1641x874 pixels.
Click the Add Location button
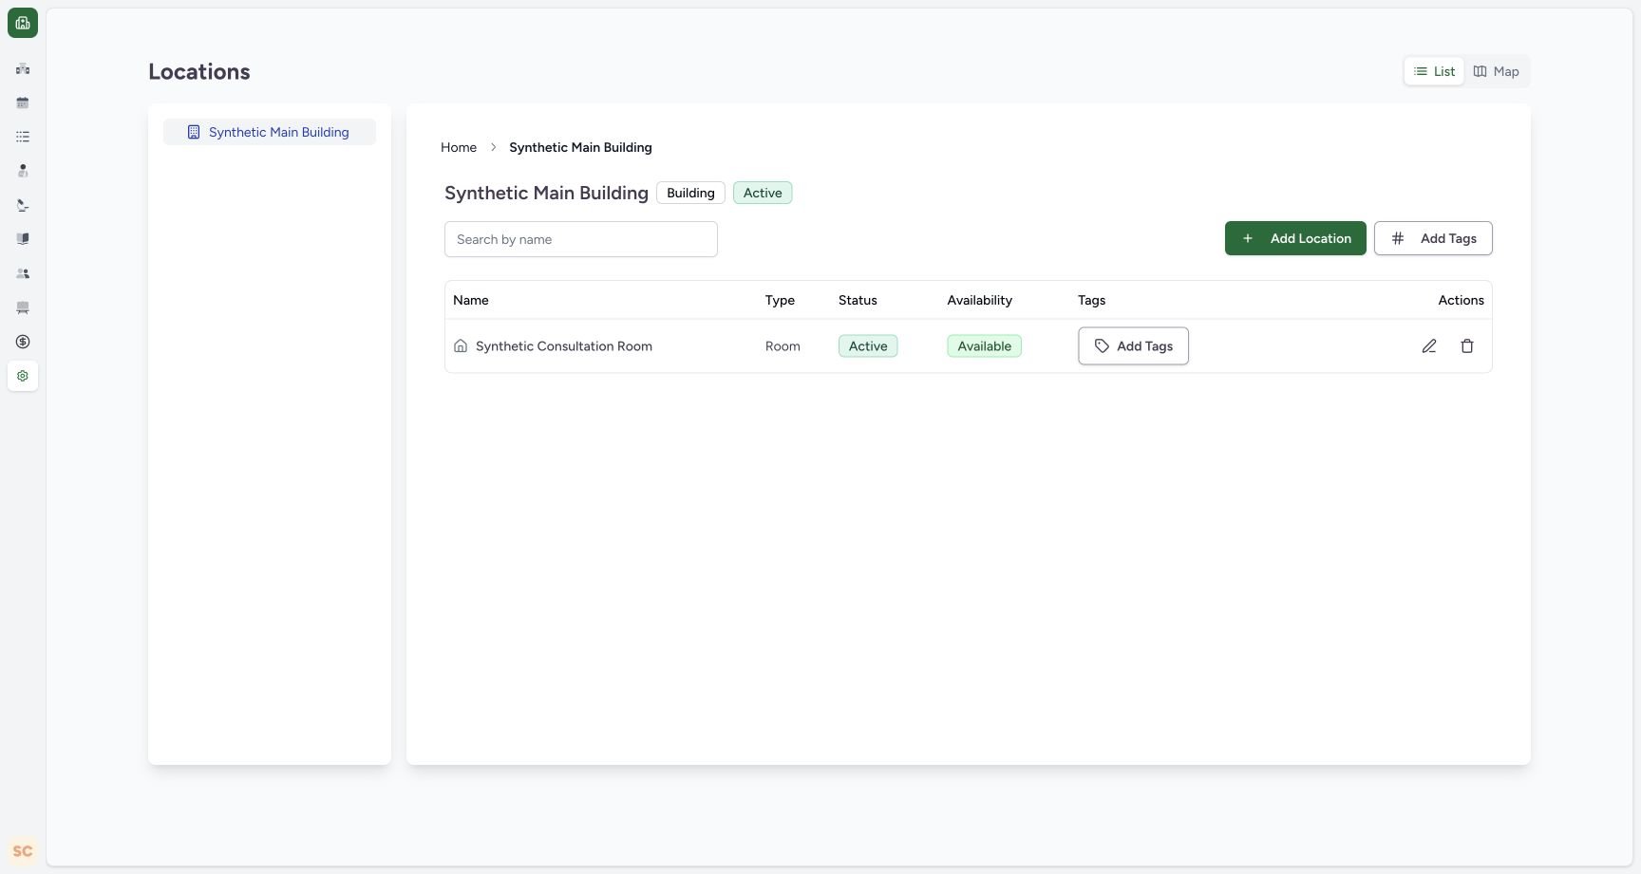[1295, 238]
